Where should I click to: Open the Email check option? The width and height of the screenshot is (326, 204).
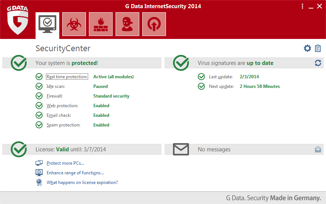coord(59,115)
